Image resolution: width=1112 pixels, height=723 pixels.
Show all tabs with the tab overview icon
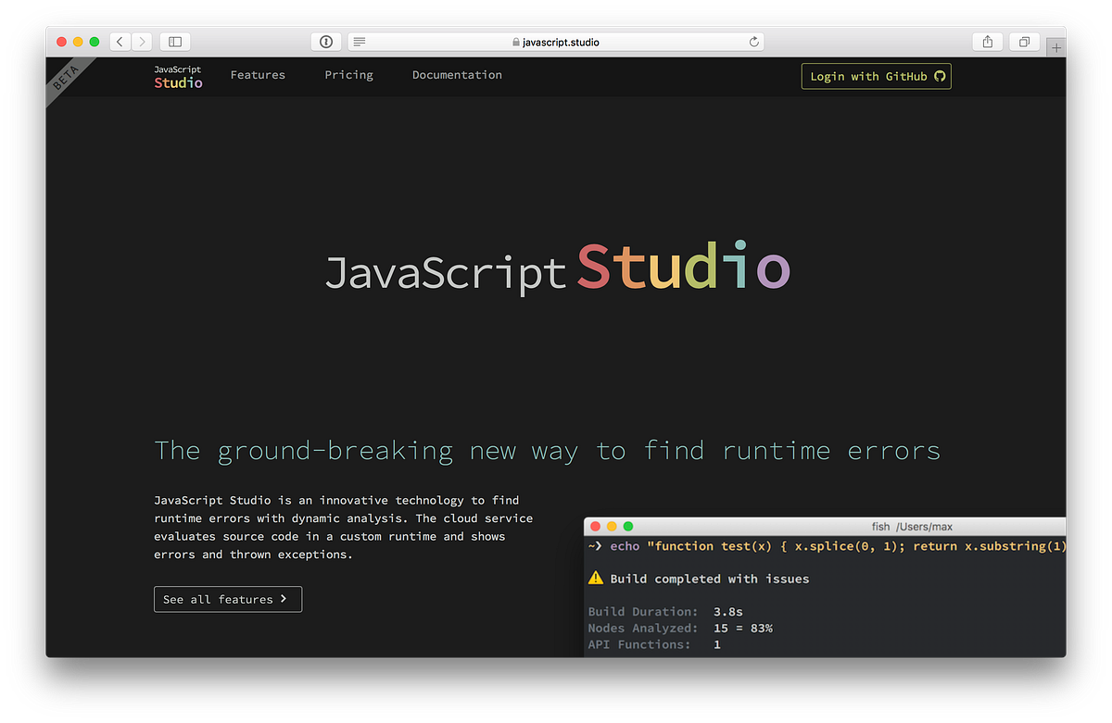[1023, 41]
